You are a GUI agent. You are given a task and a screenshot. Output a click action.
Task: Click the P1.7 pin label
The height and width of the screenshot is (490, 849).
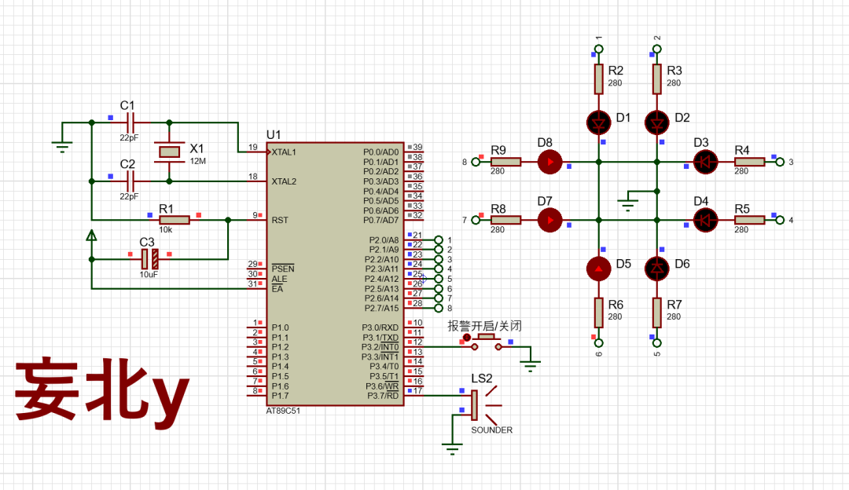[x=280, y=396]
